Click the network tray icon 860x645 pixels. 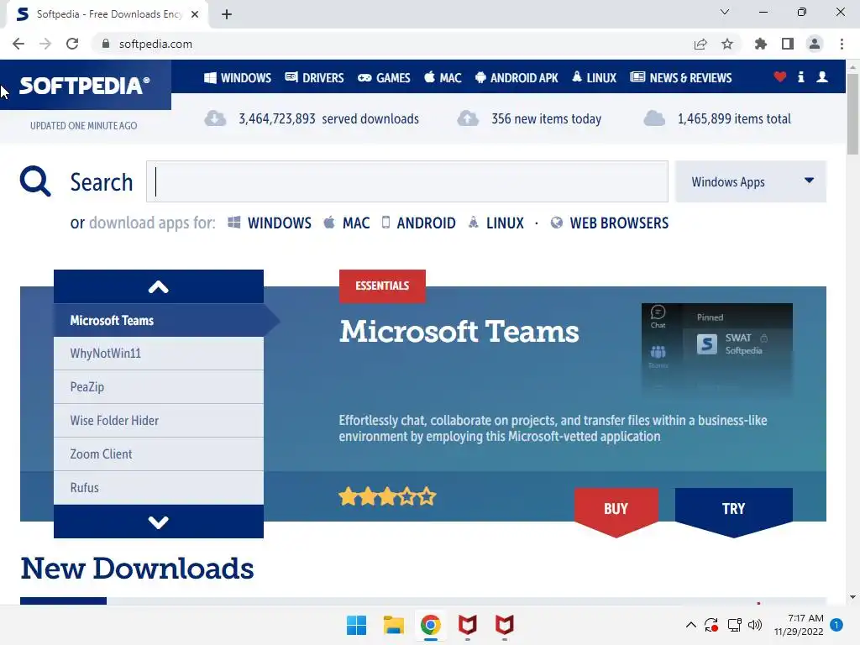[734, 625]
